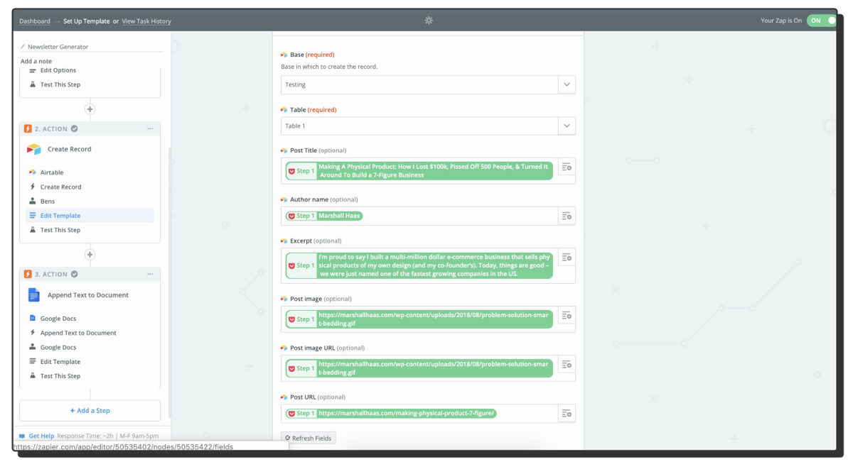Click the 3. ACTION step header icon
The image size is (853, 474).
pyautogui.click(x=28, y=275)
